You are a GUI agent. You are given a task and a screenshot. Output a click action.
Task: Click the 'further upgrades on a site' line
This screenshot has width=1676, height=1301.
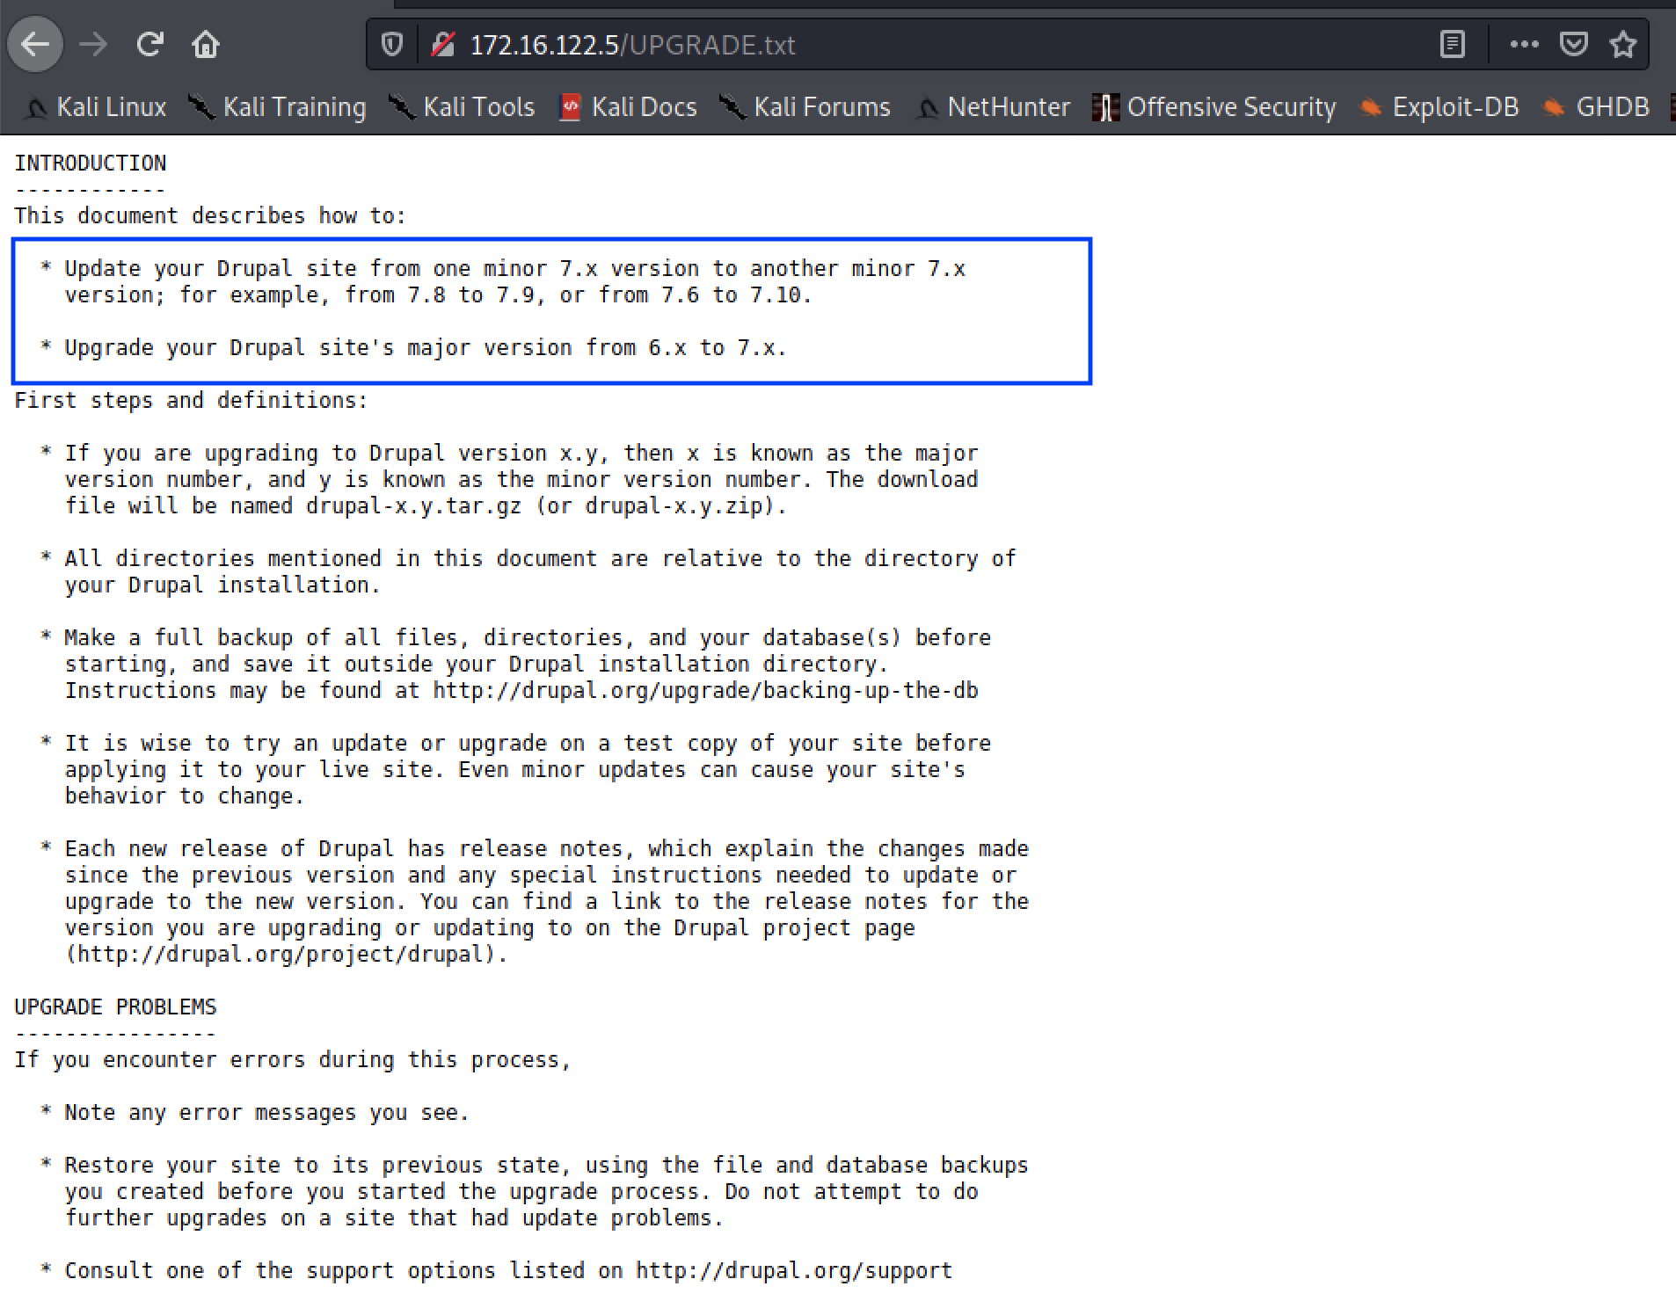(x=393, y=1218)
